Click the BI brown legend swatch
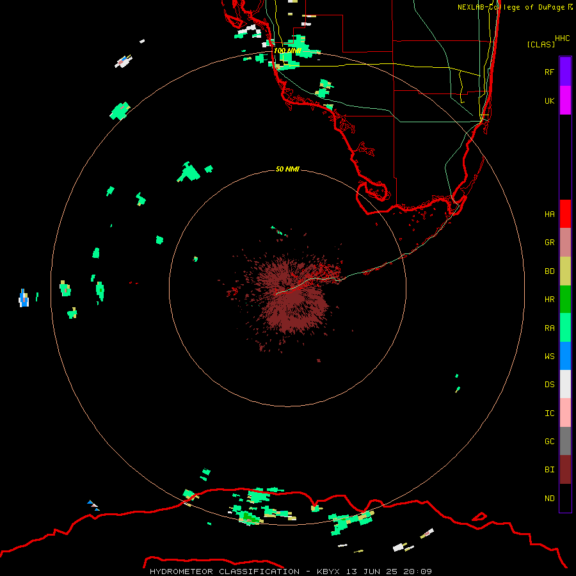Screen dimensions: 576x576 (565, 470)
